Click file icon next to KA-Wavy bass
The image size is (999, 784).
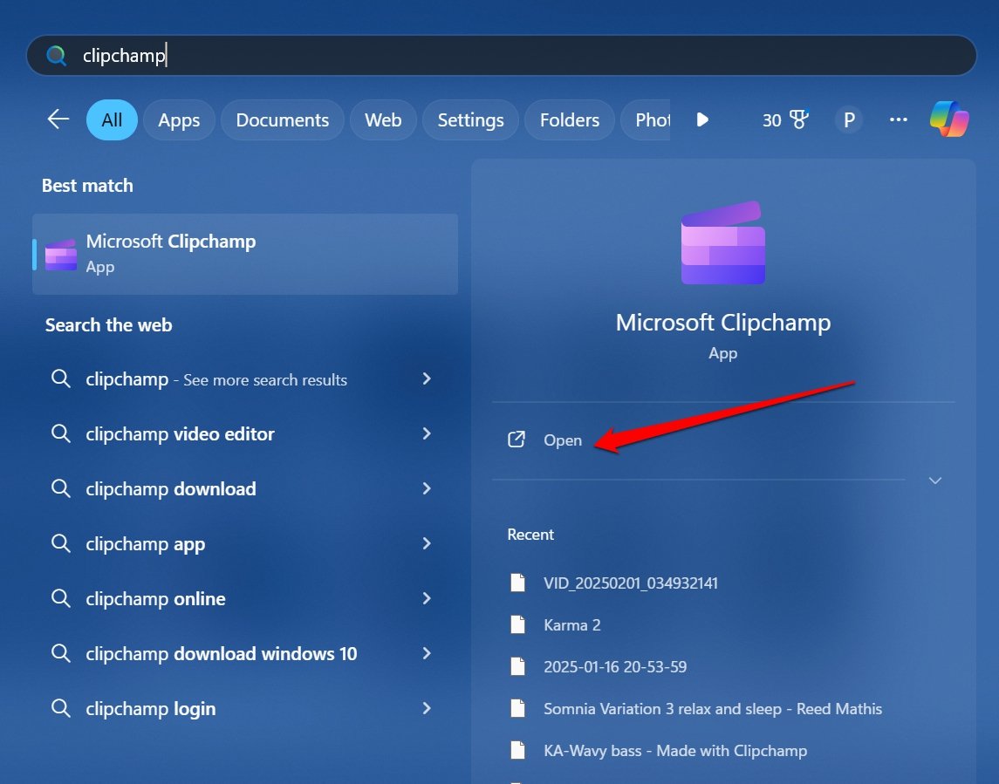pyautogui.click(x=518, y=751)
